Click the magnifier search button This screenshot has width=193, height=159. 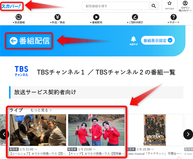[x=154, y=6]
